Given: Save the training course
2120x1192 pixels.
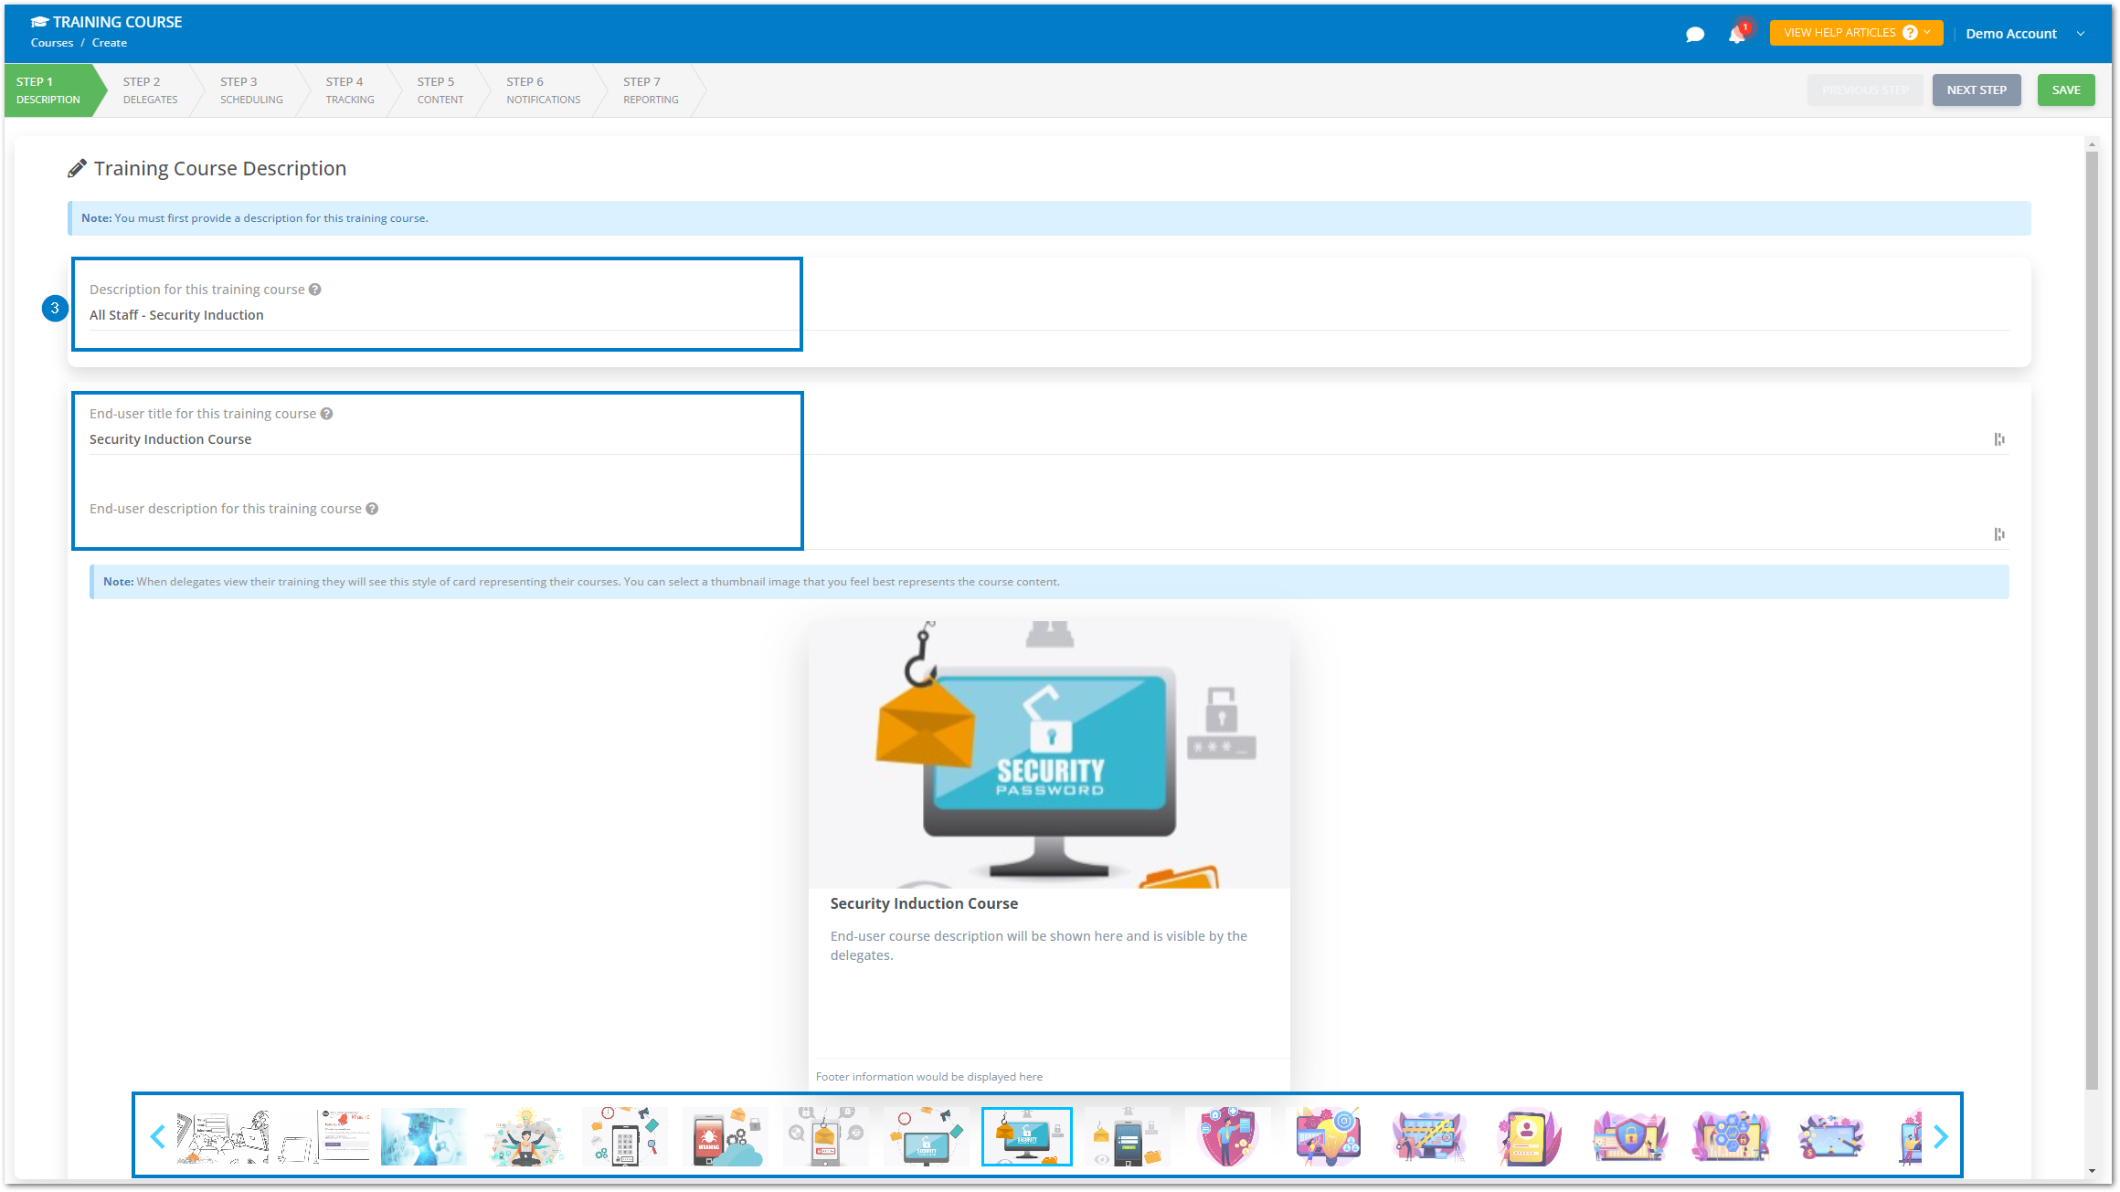Looking at the screenshot, I should point(2066,90).
